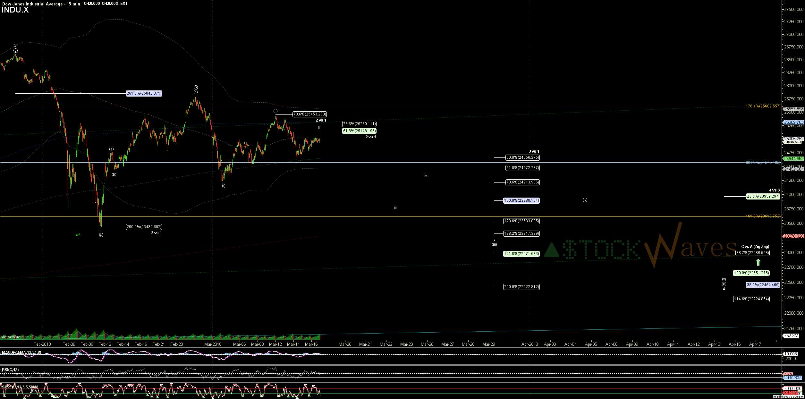The height and width of the screenshot is (399, 805).
Task: Select the 261.8%(25845.871) Fibonacci label
Action: (144, 93)
